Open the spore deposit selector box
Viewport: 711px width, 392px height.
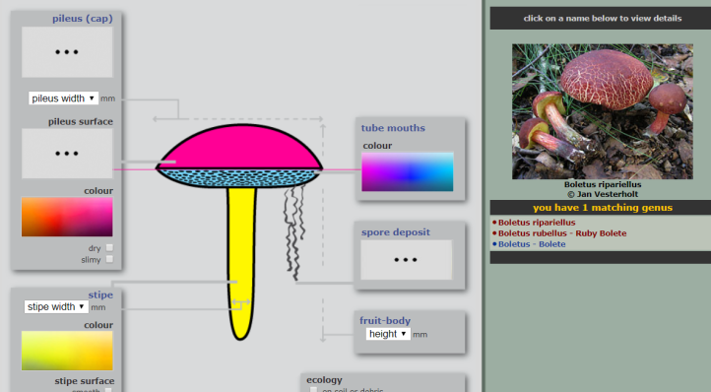(407, 260)
